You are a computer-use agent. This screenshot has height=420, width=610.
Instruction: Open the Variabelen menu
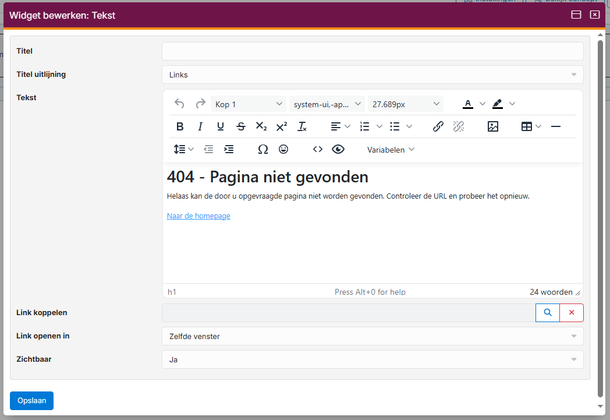click(x=391, y=150)
